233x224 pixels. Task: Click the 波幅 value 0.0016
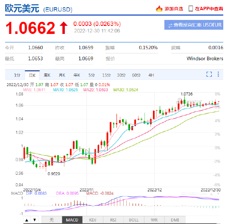point(216,48)
